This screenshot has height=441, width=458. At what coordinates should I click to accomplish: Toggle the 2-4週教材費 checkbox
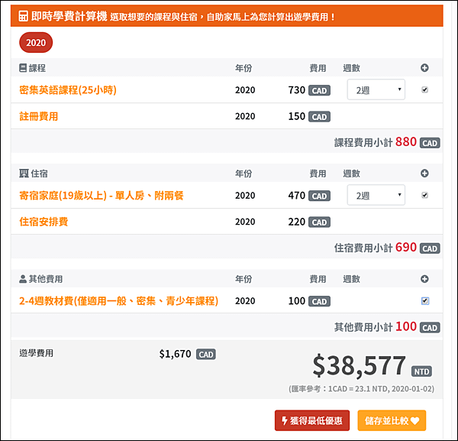coord(425,300)
